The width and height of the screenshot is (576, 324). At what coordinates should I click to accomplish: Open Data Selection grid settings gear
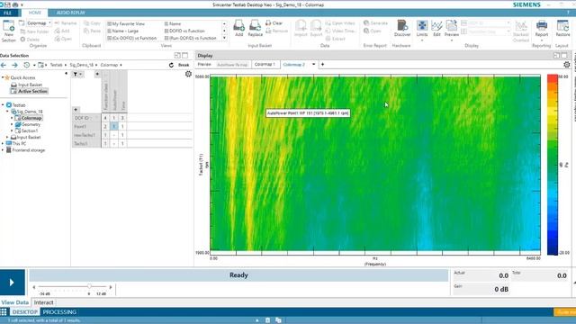click(x=188, y=74)
